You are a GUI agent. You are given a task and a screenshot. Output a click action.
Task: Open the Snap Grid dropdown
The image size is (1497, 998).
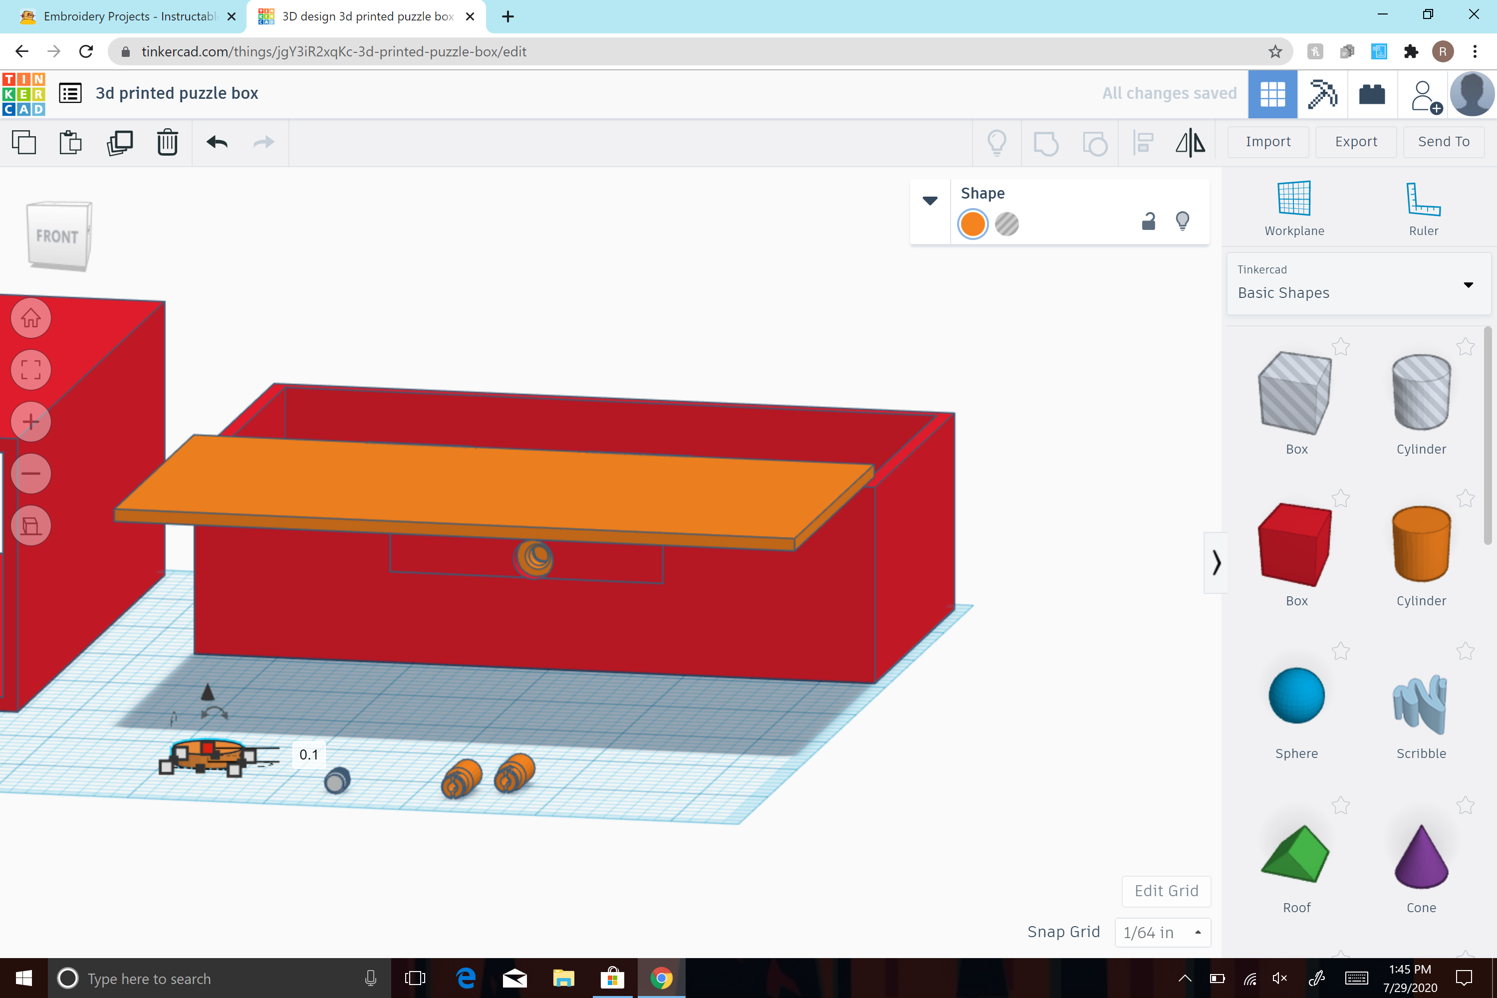tap(1162, 933)
